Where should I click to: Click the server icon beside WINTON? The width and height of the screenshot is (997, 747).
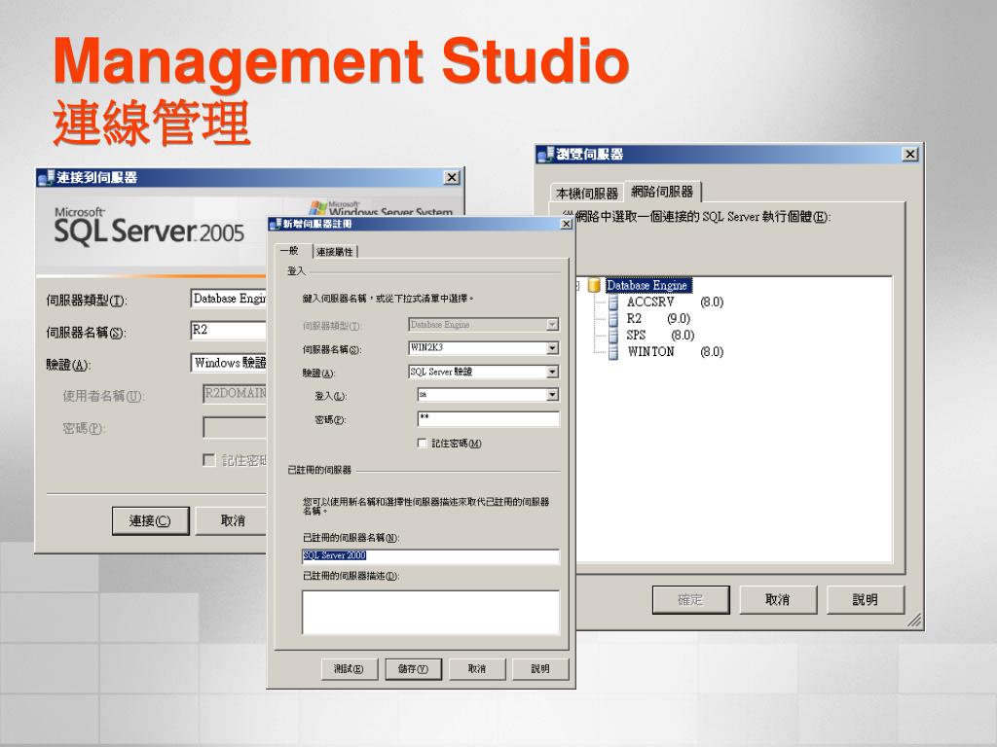pyautogui.click(x=613, y=352)
